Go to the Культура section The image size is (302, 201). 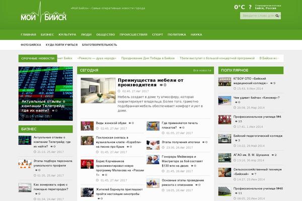click(x=67, y=35)
